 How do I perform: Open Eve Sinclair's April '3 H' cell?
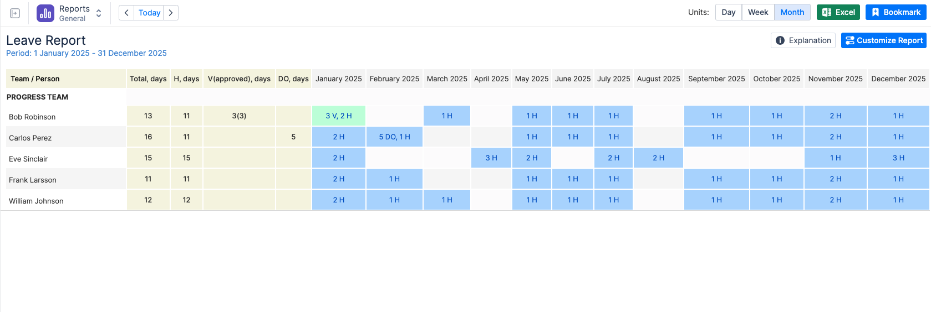coord(491,158)
